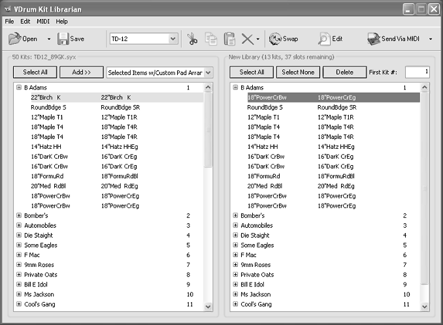Screen dimensions: 443x325
Task: Swap kits using the Swap icon
Action: (275, 39)
